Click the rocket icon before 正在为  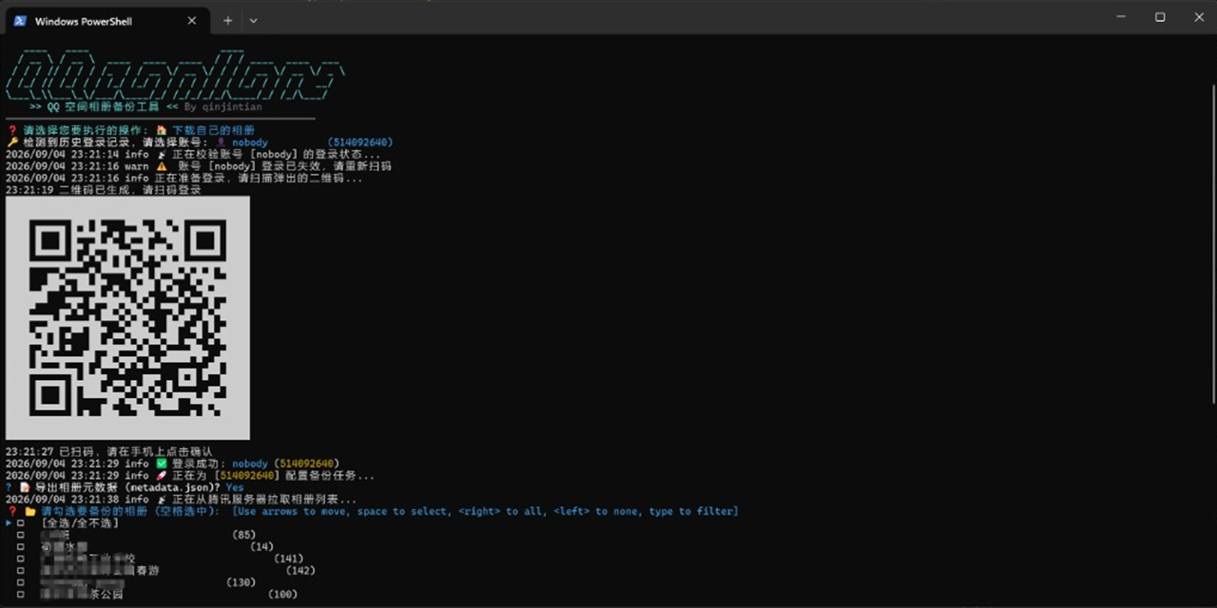(x=162, y=475)
